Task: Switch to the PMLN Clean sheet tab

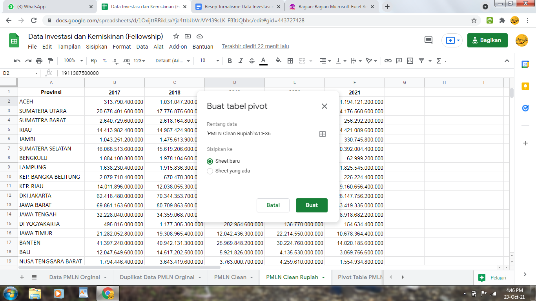Action: coord(230,277)
